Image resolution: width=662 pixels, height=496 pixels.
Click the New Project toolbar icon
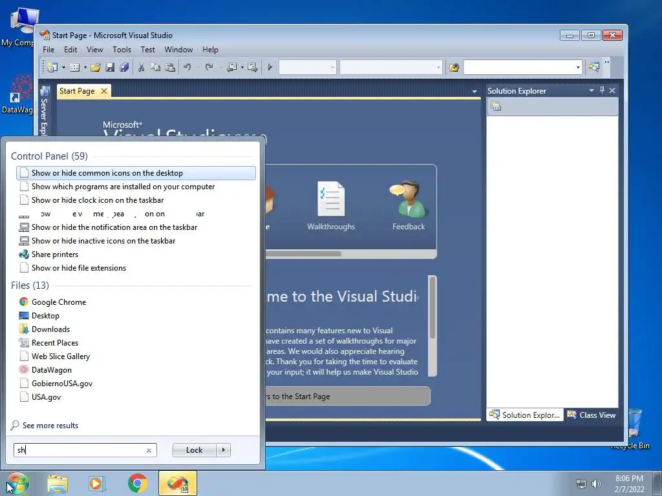[x=52, y=67]
